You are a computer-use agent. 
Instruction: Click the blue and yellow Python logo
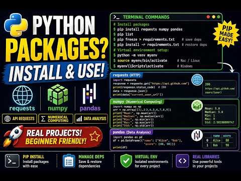click(x=17, y=25)
